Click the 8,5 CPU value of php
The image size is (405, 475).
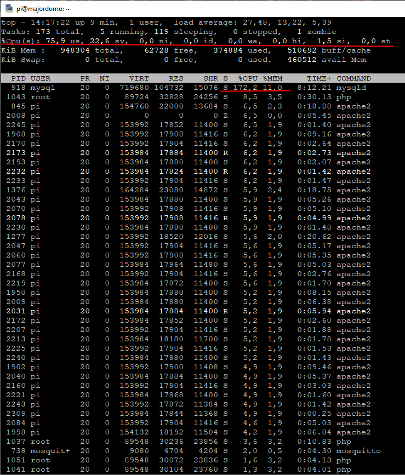pos(250,97)
